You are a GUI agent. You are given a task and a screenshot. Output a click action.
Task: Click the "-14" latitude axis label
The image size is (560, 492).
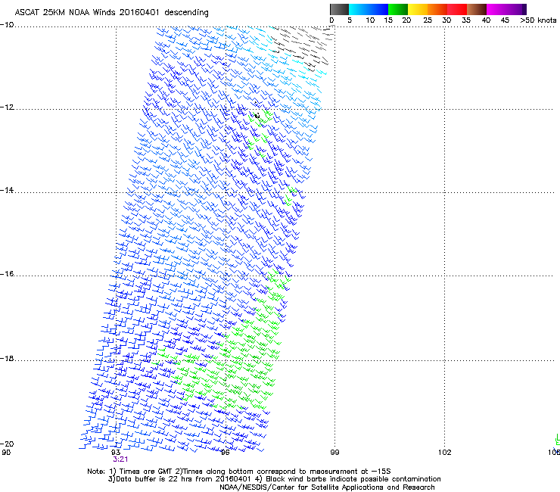coord(7,190)
